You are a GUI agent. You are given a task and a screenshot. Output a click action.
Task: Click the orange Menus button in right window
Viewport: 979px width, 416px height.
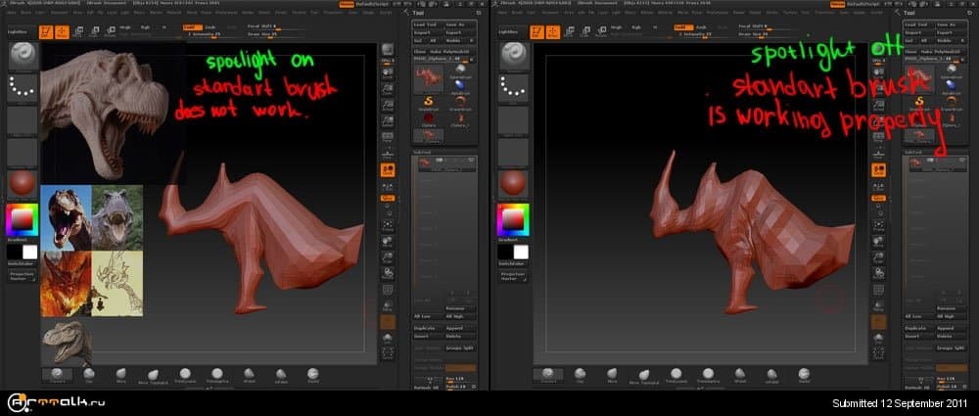coord(837,4)
